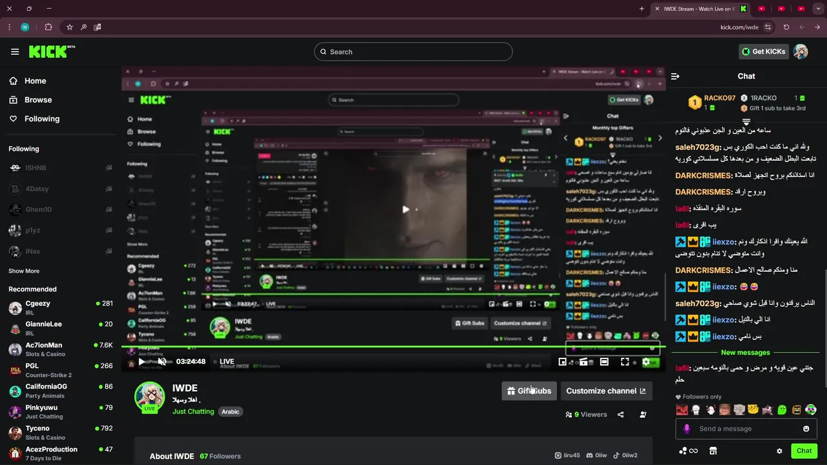
Task: Go to Home in the sidebar
Action: (x=28, y=81)
